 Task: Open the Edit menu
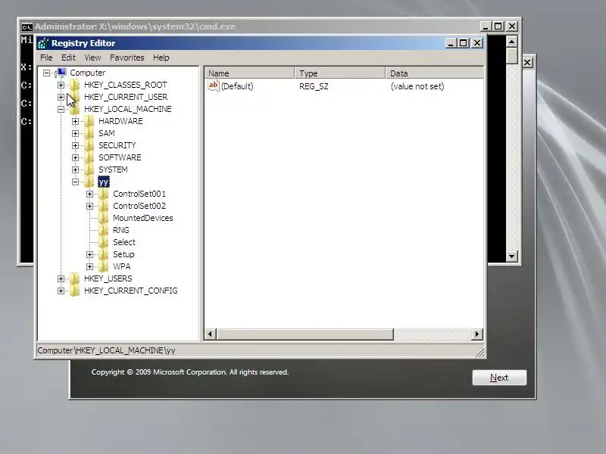pos(68,58)
